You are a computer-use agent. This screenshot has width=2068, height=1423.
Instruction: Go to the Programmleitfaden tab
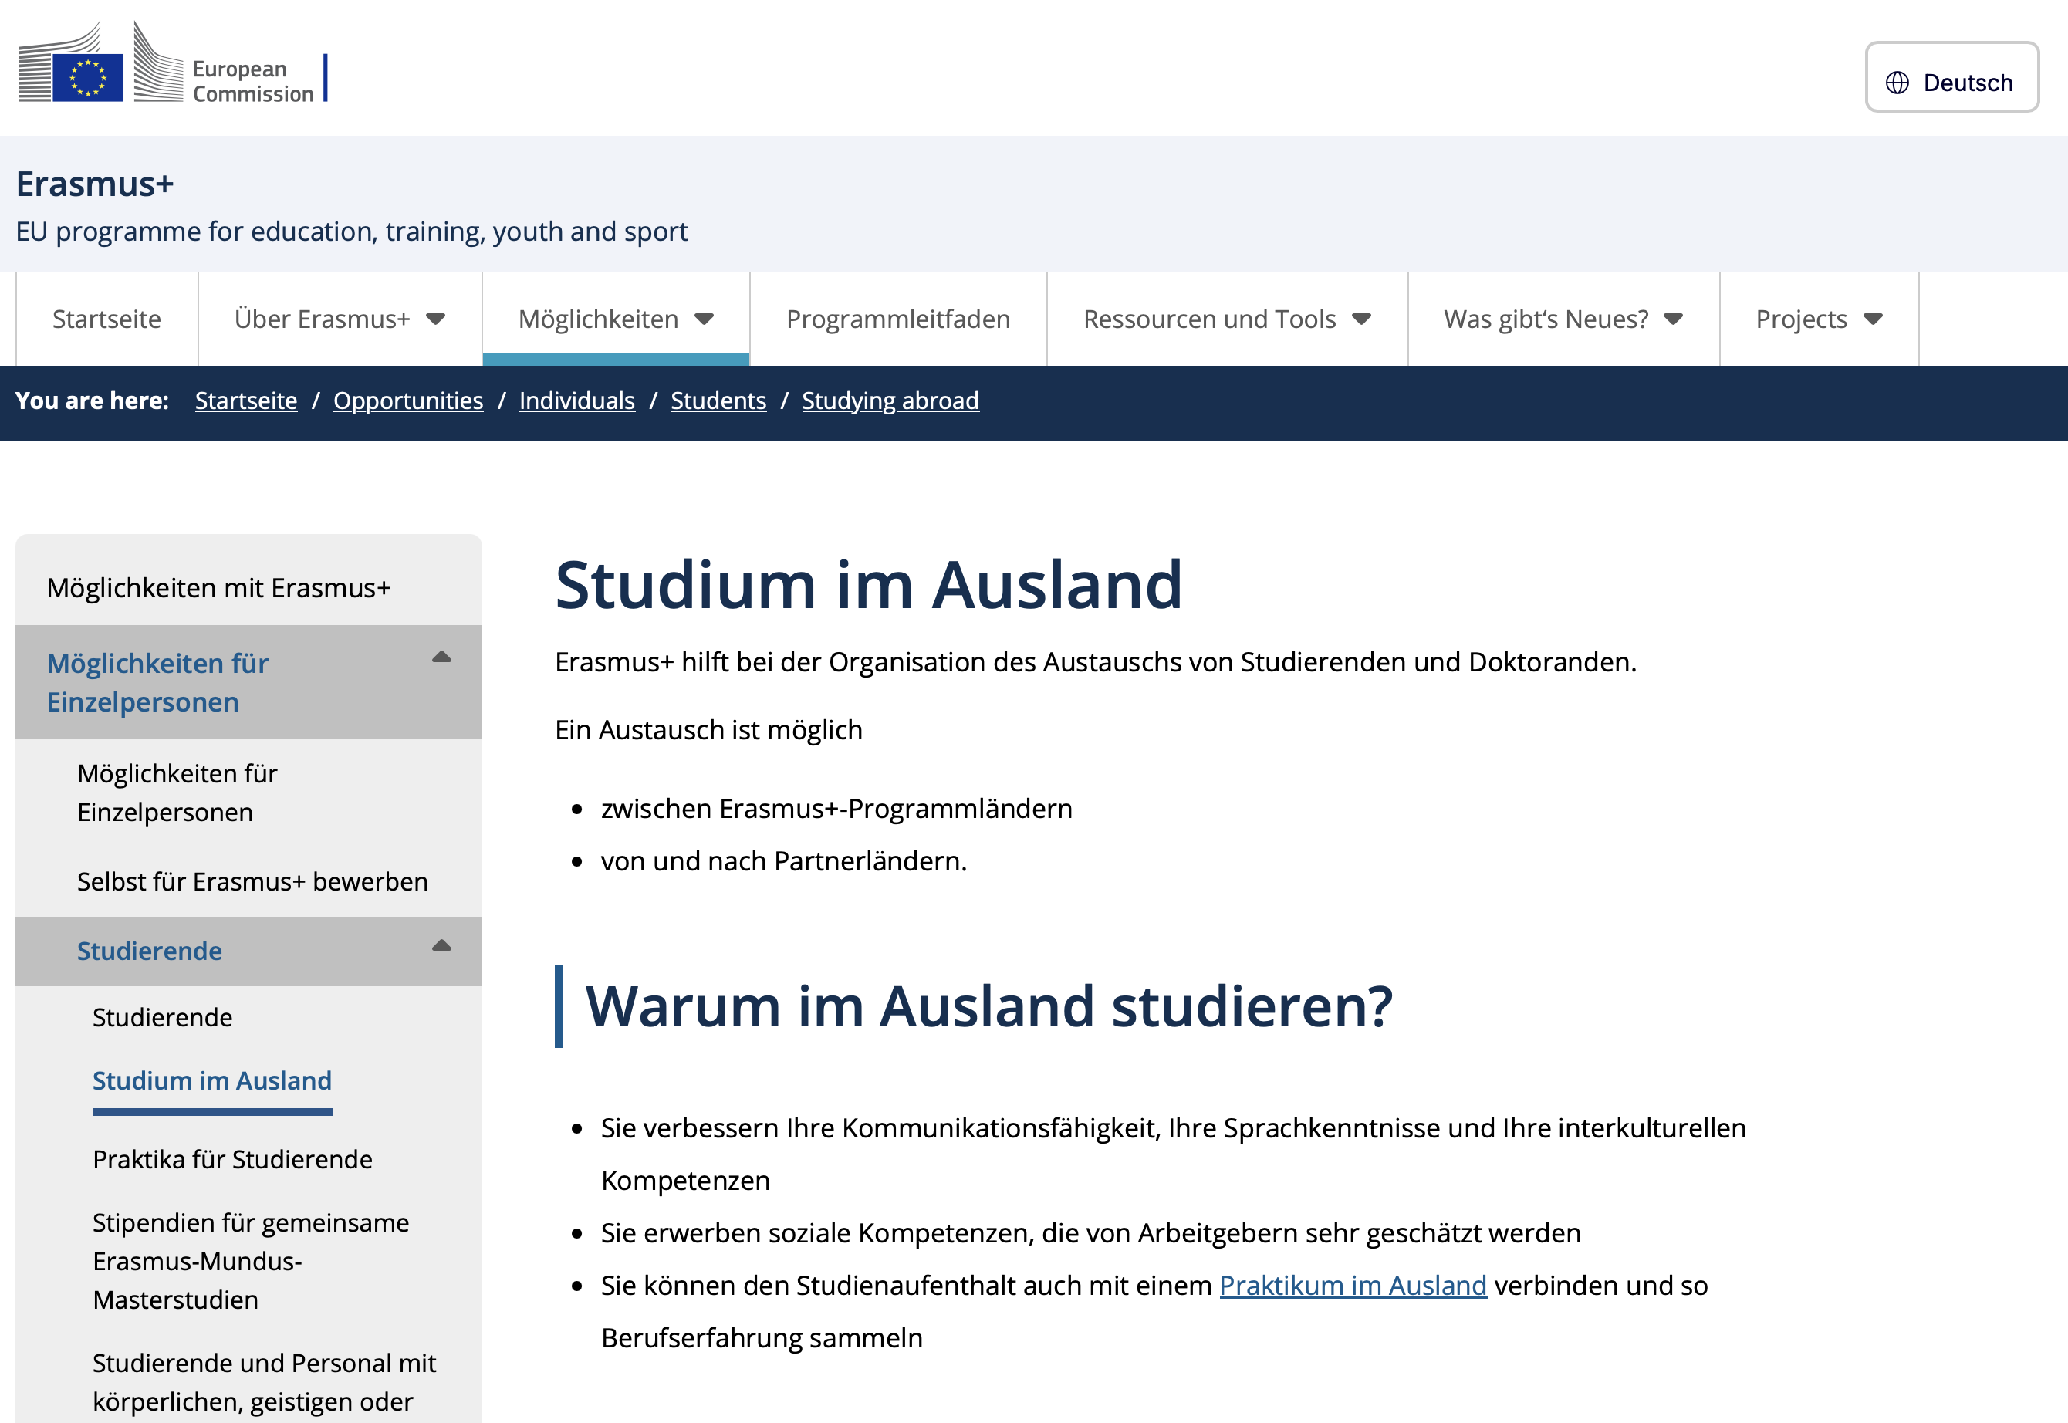point(897,318)
